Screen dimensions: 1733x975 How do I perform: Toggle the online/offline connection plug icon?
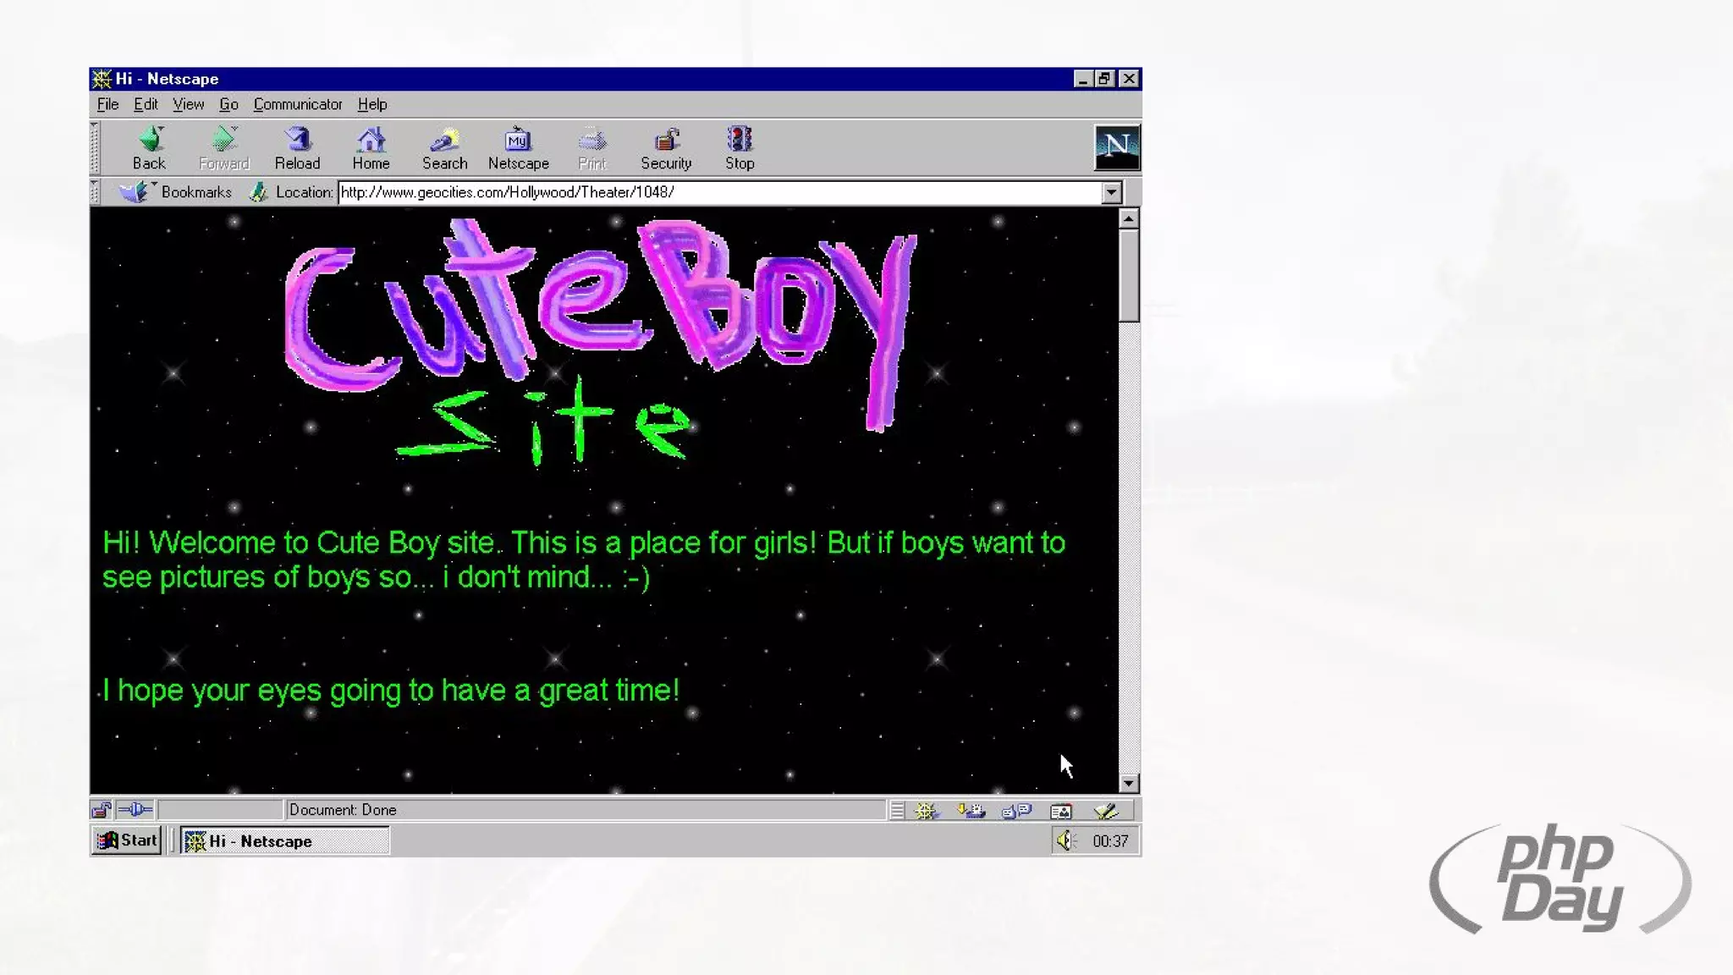click(135, 810)
